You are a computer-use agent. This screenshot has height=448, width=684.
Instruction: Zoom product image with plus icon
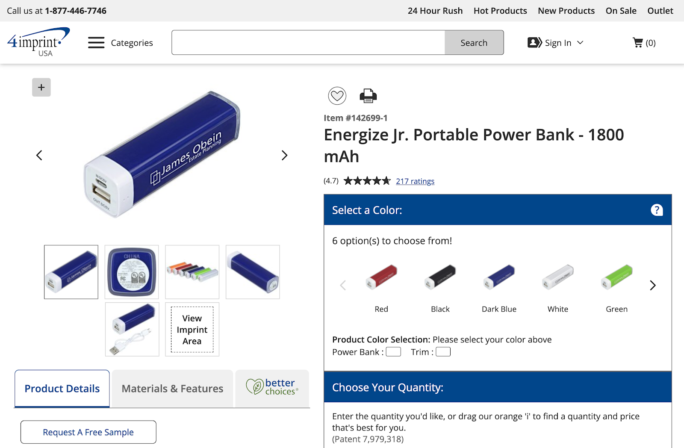41,87
